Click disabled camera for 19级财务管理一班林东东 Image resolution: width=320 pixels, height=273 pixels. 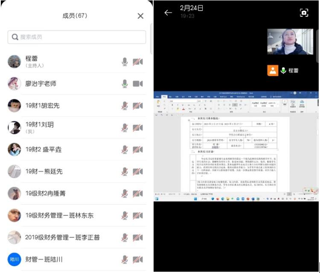(138, 215)
